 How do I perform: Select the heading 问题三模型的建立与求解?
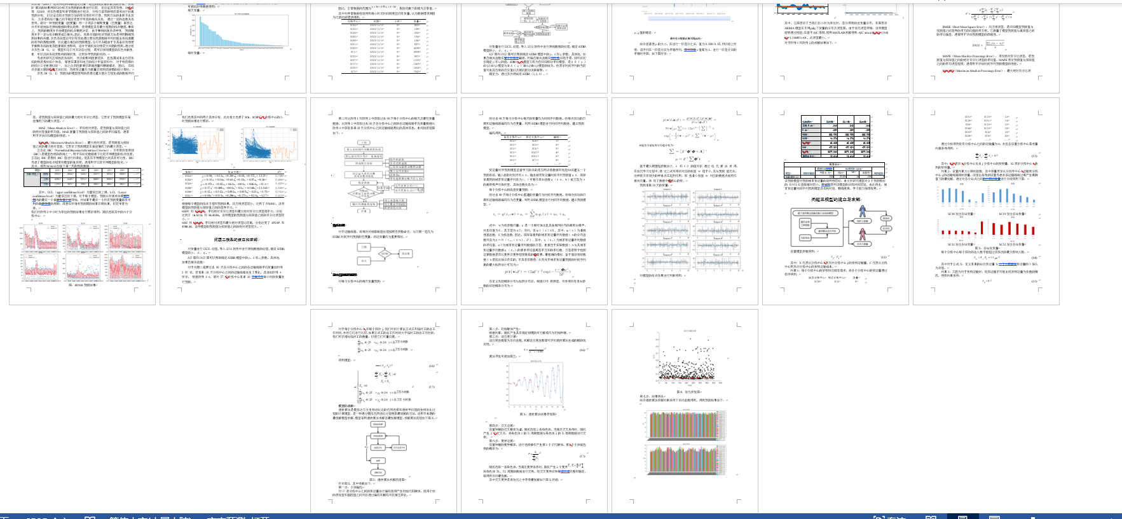pyautogui.click(x=835, y=200)
